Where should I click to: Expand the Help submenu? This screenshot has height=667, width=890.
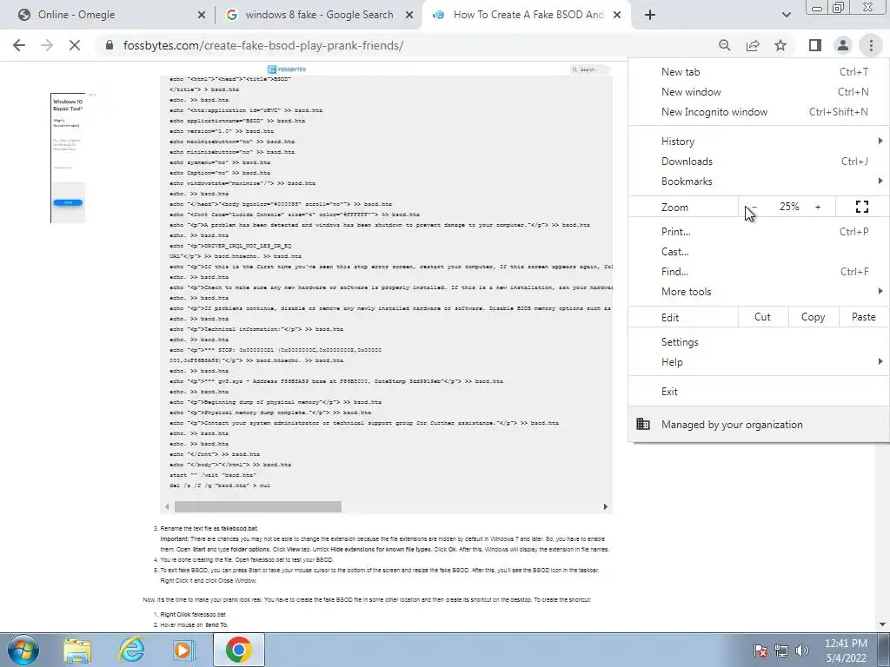[x=759, y=362]
